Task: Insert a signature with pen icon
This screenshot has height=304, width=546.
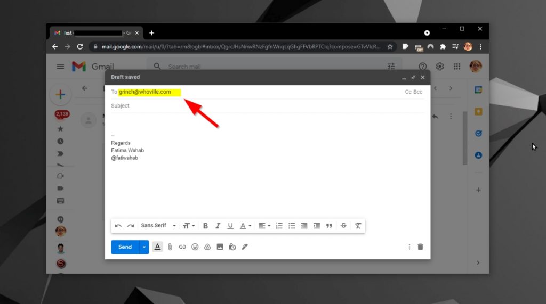Action: click(x=245, y=247)
